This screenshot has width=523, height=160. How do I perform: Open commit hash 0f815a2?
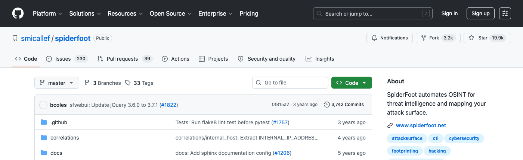pos(280,105)
